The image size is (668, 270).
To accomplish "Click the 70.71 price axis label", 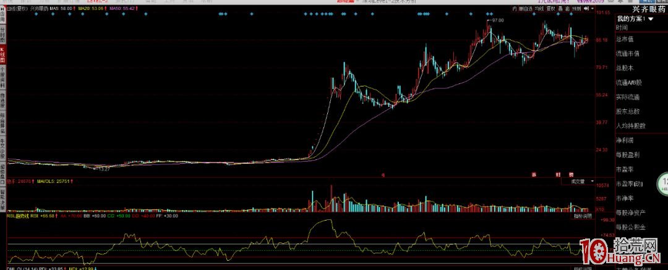I will [x=603, y=67].
